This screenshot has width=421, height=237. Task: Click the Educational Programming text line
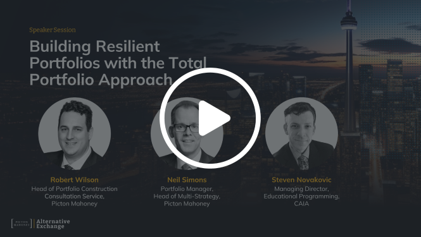point(301,197)
